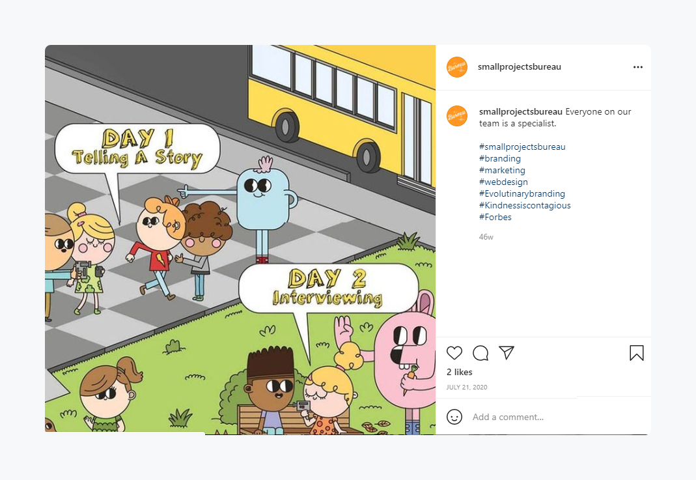
Task: Open the #webdesign hashtag
Action: 503,182
